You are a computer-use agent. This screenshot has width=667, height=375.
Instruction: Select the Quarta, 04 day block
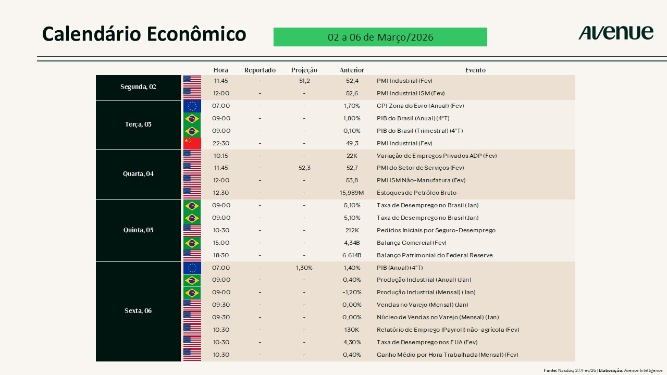(x=138, y=174)
